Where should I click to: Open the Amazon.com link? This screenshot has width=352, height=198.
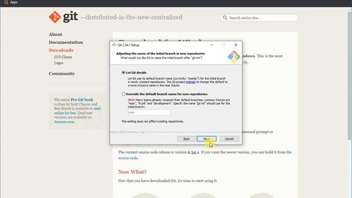point(64,122)
